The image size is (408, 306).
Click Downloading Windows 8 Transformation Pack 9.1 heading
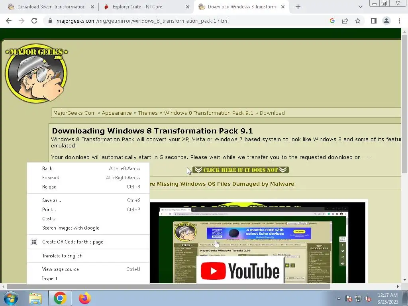click(x=152, y=131)
